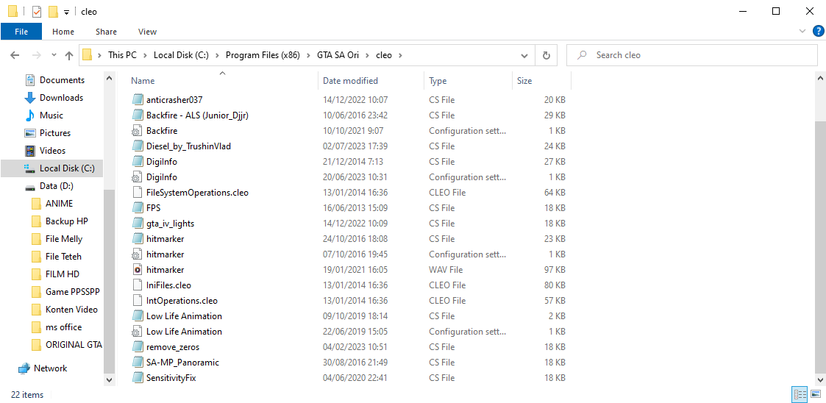Open Customize Quick Access Toolbar dropdown
The width and height of the screenshot is (826, 403).
(66, 12)
